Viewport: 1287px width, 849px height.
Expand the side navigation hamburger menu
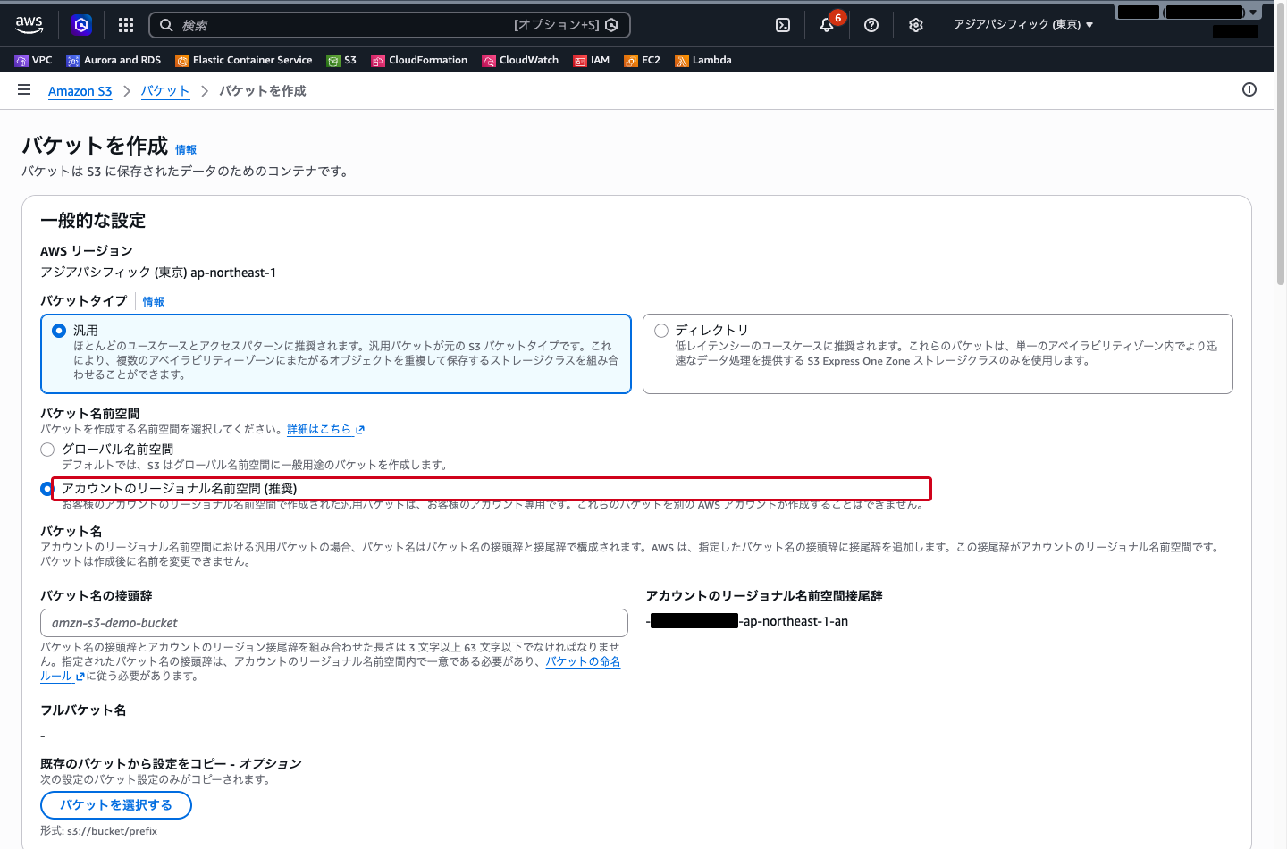click(24, 89)
